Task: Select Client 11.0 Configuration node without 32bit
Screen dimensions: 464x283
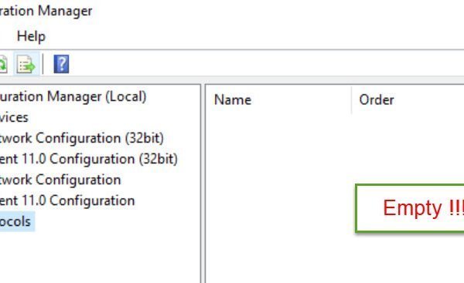Action: tap(67, 200)
